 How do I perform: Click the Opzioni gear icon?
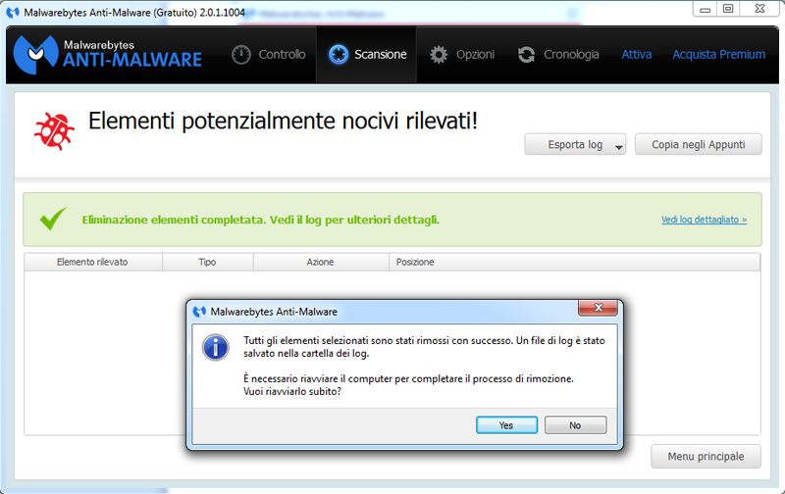439,55
